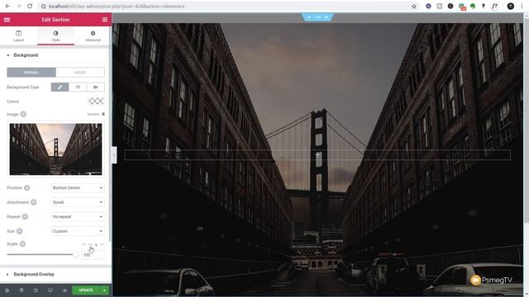Delete the section with handle X icon
Image resolution: width=529 pixels, height=297 pixels.
pos(326,16)
